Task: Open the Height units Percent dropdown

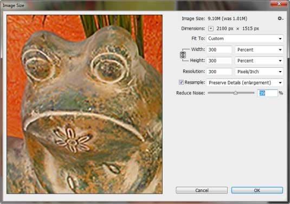Action: (259, 61)
